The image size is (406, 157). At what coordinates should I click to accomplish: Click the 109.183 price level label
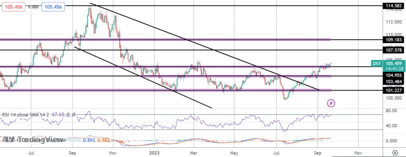click(x=393, y=40)
